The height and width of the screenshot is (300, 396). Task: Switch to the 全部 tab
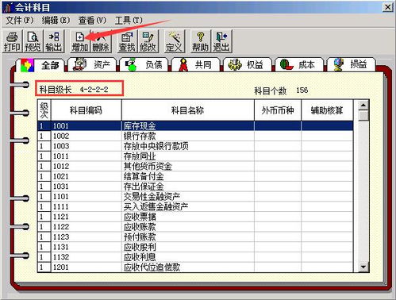40,65
